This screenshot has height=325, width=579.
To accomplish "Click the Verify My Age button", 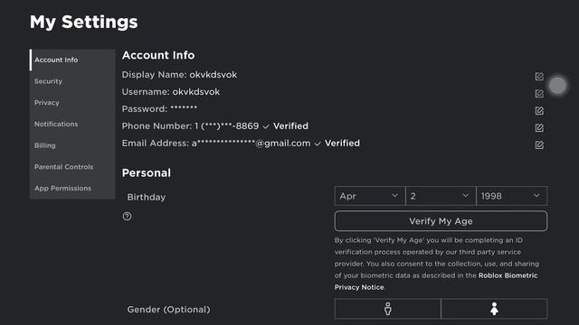I will click(441, 221).
